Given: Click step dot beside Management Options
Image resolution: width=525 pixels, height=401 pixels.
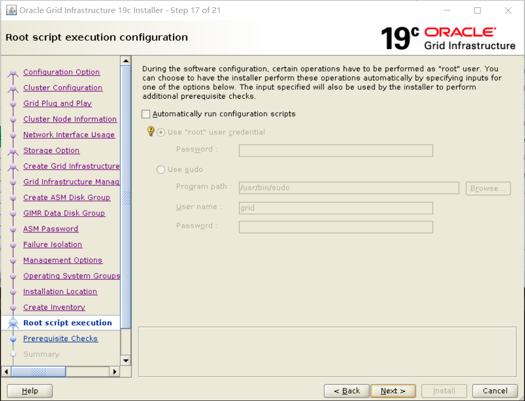Looking at the screenshot, I should coord(13,261).
